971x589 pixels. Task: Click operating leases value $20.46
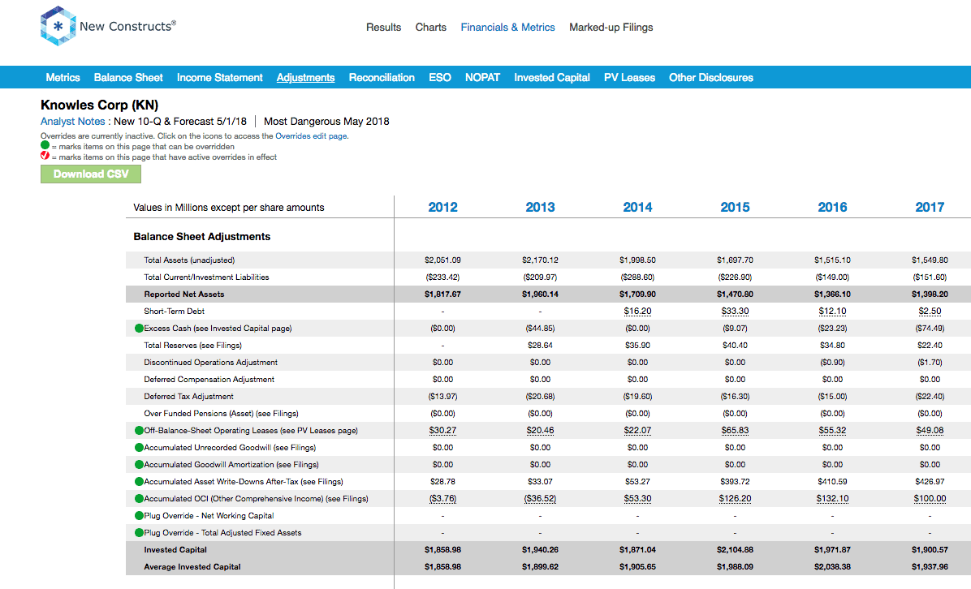[x=540, y=430]
